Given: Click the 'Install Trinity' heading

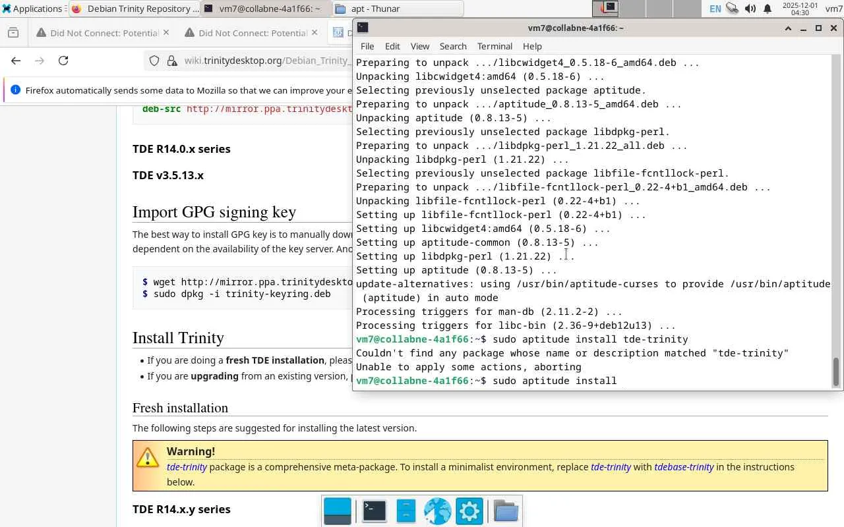Looking at the screenshot, I should pyautogui.click(x=178, y=337).
